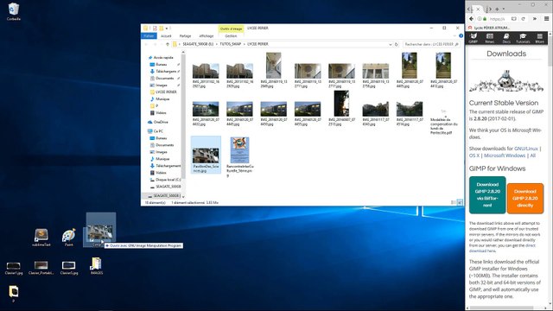The image size is (553, 311).
Task: Select Ce PC in navigation pane
Action: point(158,131)
